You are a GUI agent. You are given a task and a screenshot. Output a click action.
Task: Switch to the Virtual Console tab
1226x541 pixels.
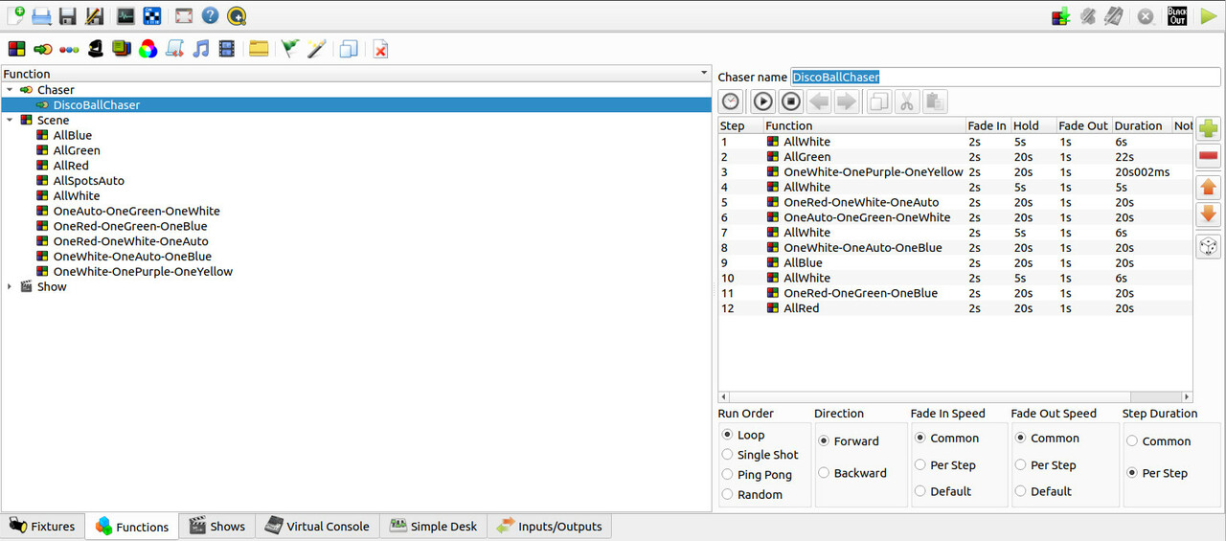point(317,527)
